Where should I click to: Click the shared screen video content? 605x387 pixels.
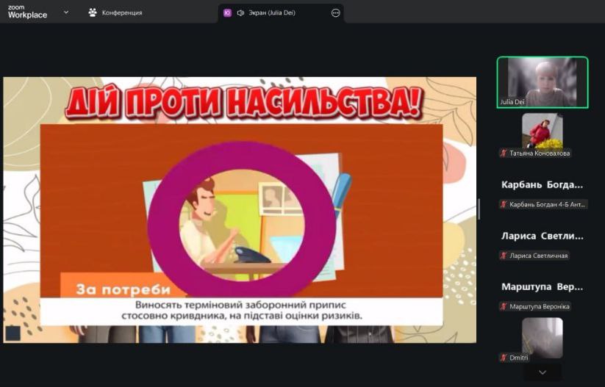[240, 210]
